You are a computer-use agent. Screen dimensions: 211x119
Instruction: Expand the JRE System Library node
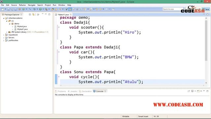pos(7,32)
